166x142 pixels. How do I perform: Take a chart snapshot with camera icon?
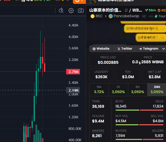click(x=81, y=11)
